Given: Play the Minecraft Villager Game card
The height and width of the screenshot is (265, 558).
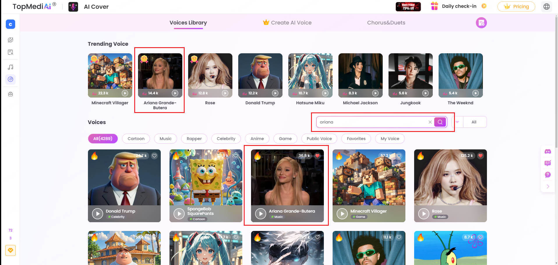Looking at the screenshot, I should pyautogui.click(x=342, y=214).
